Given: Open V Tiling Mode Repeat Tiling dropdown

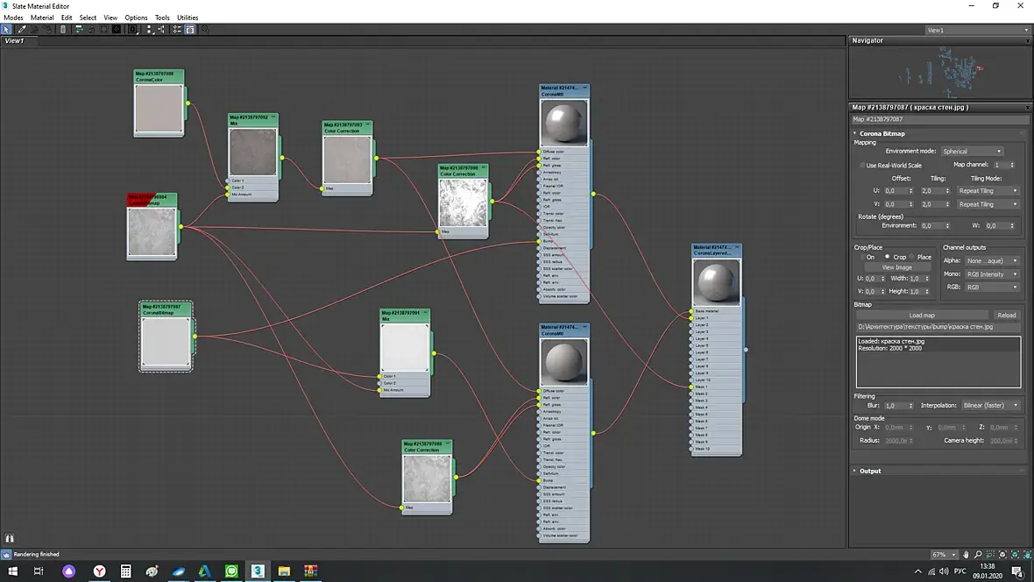Looking at the screenshot, I should (988, 204).
